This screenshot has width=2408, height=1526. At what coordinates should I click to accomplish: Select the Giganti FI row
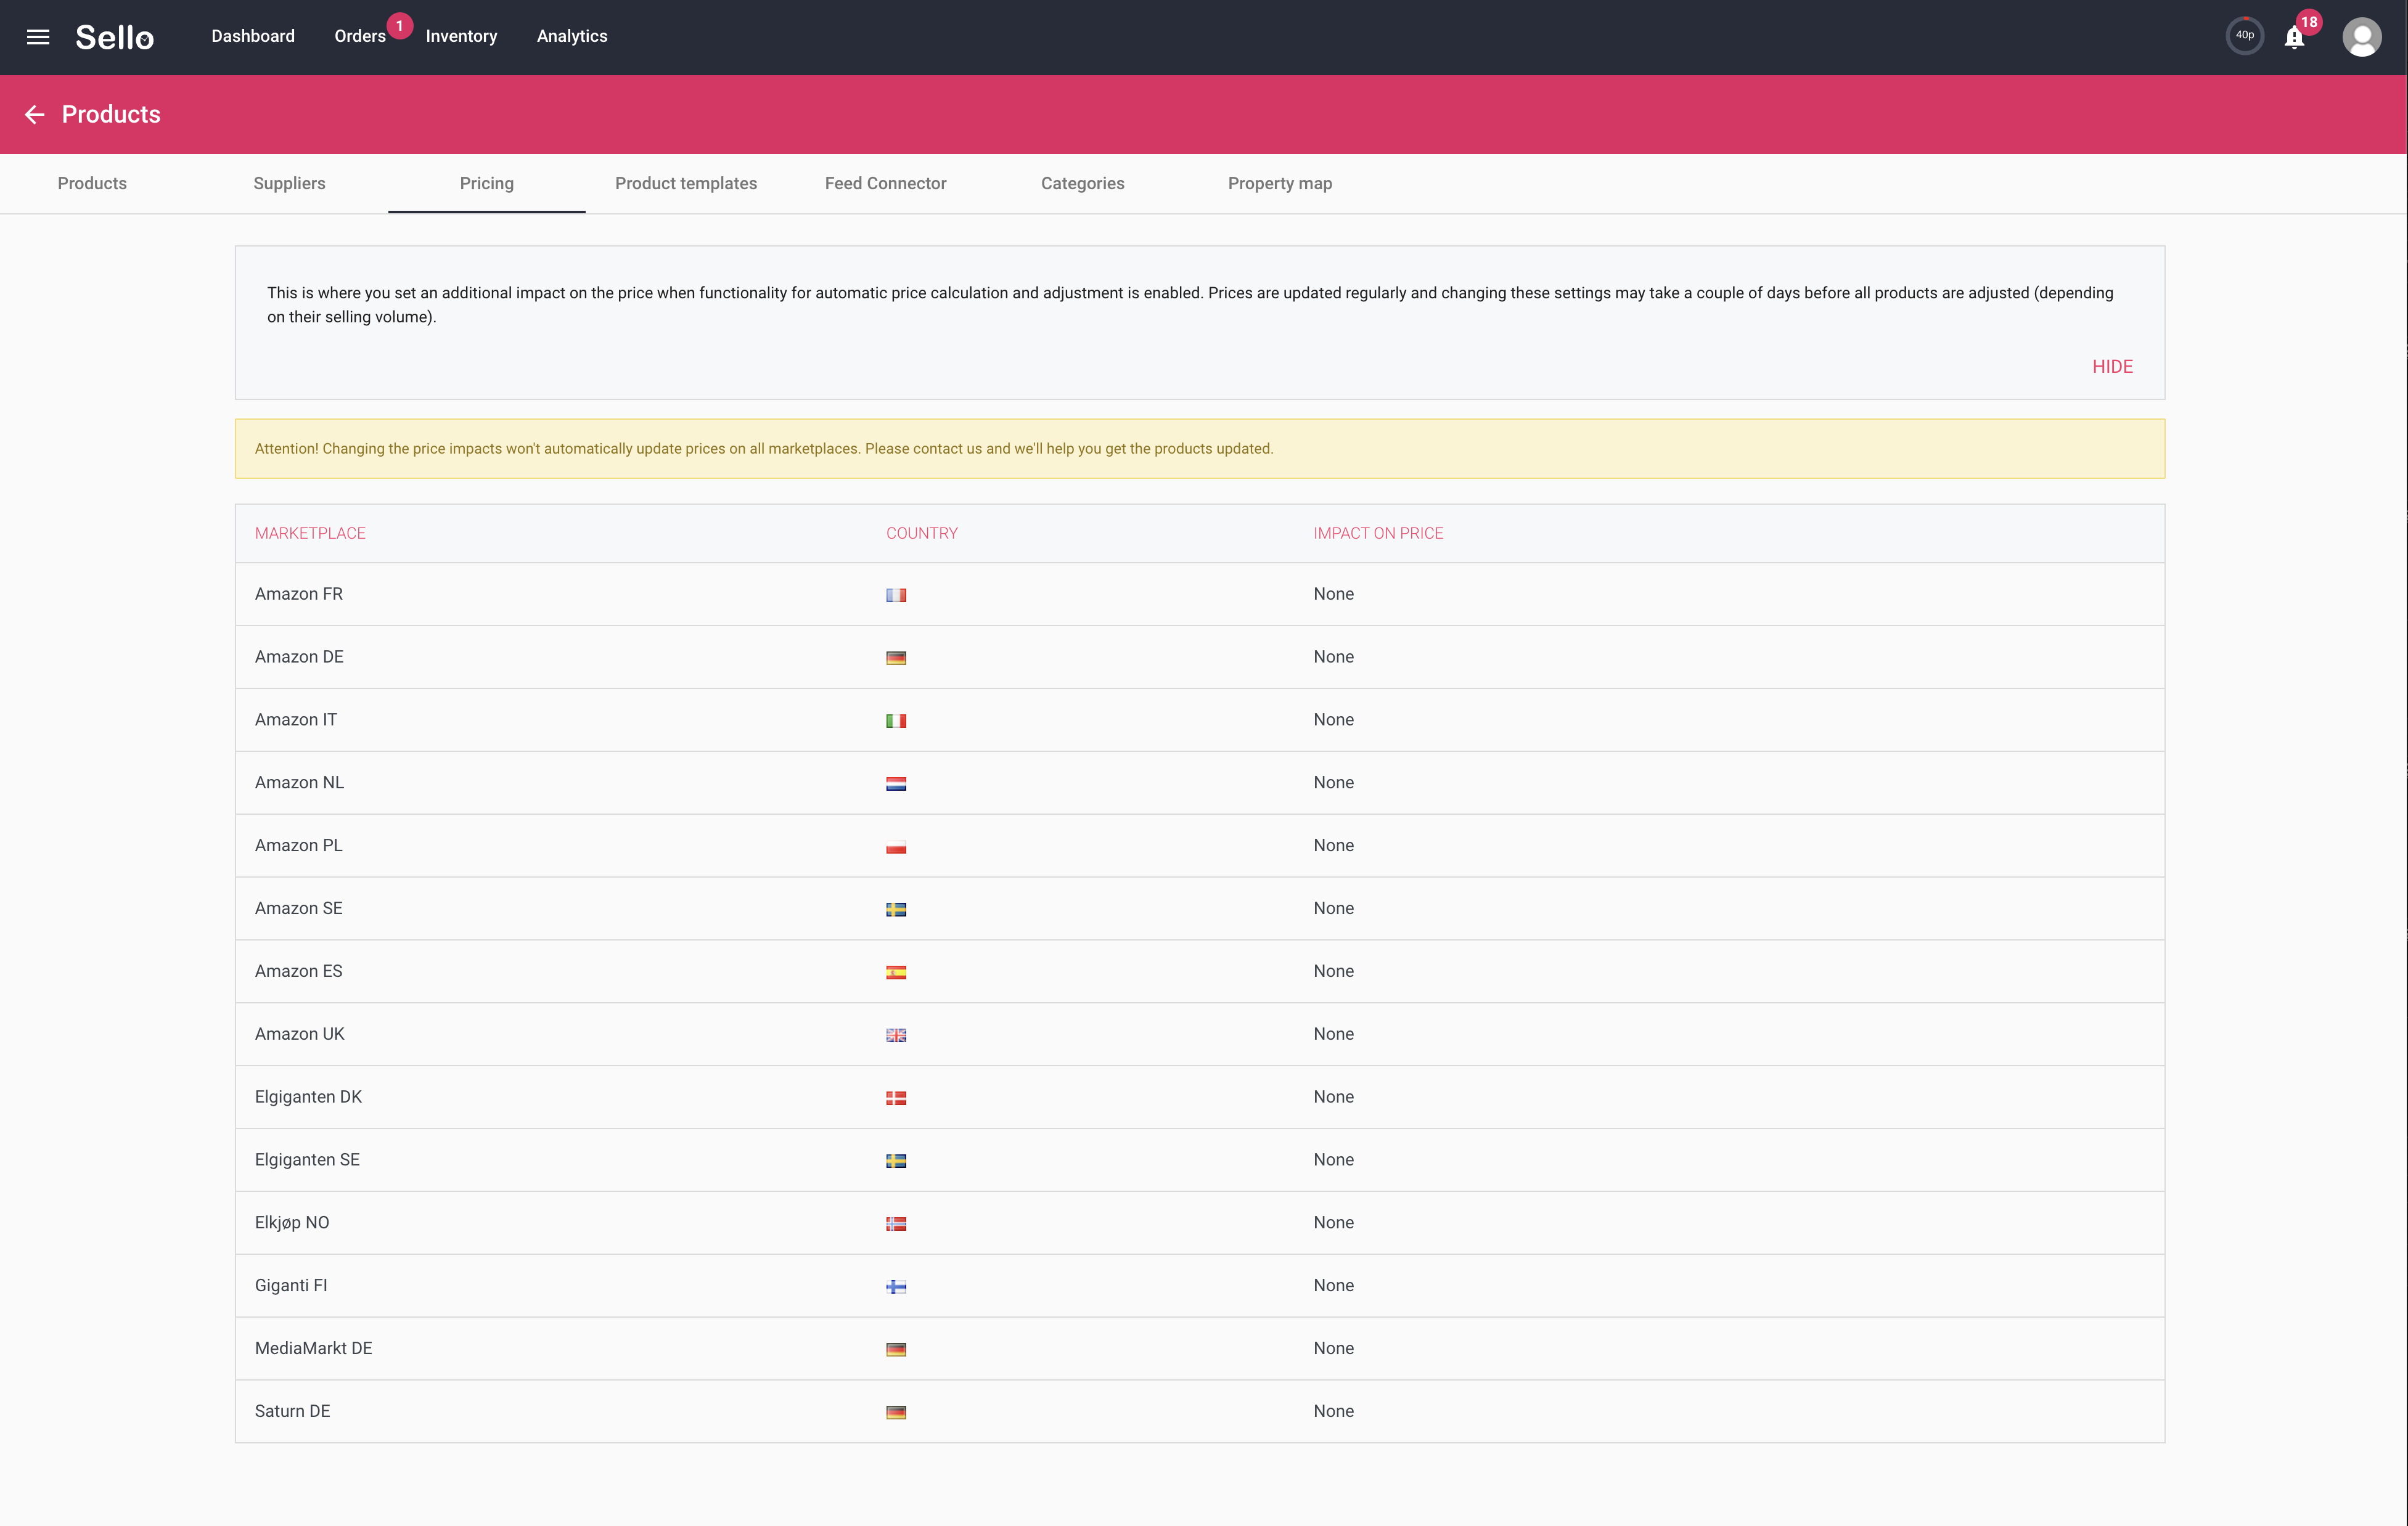[x=1200, y=1286]
